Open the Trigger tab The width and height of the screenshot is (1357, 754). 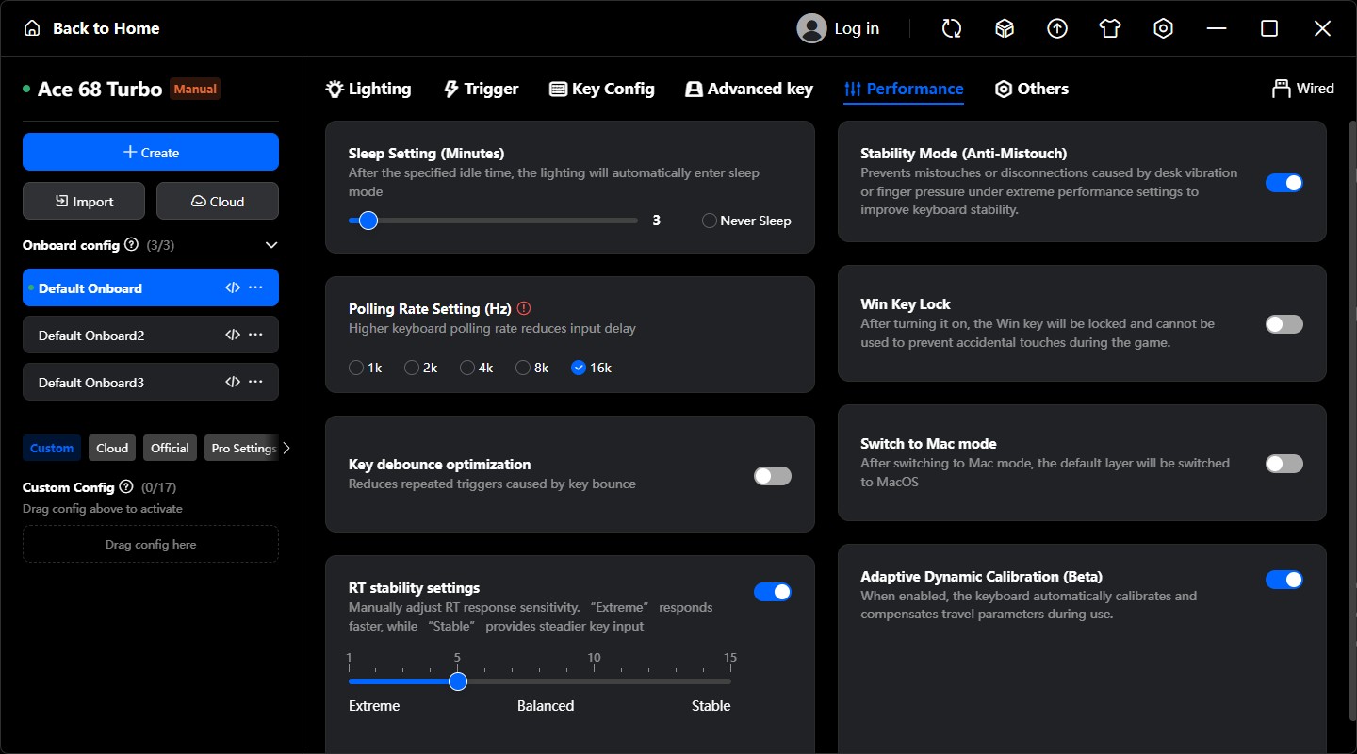point(481,89)
